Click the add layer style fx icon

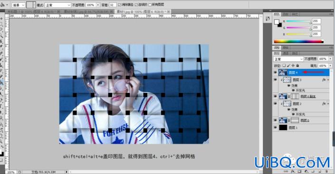click(293, 171)
